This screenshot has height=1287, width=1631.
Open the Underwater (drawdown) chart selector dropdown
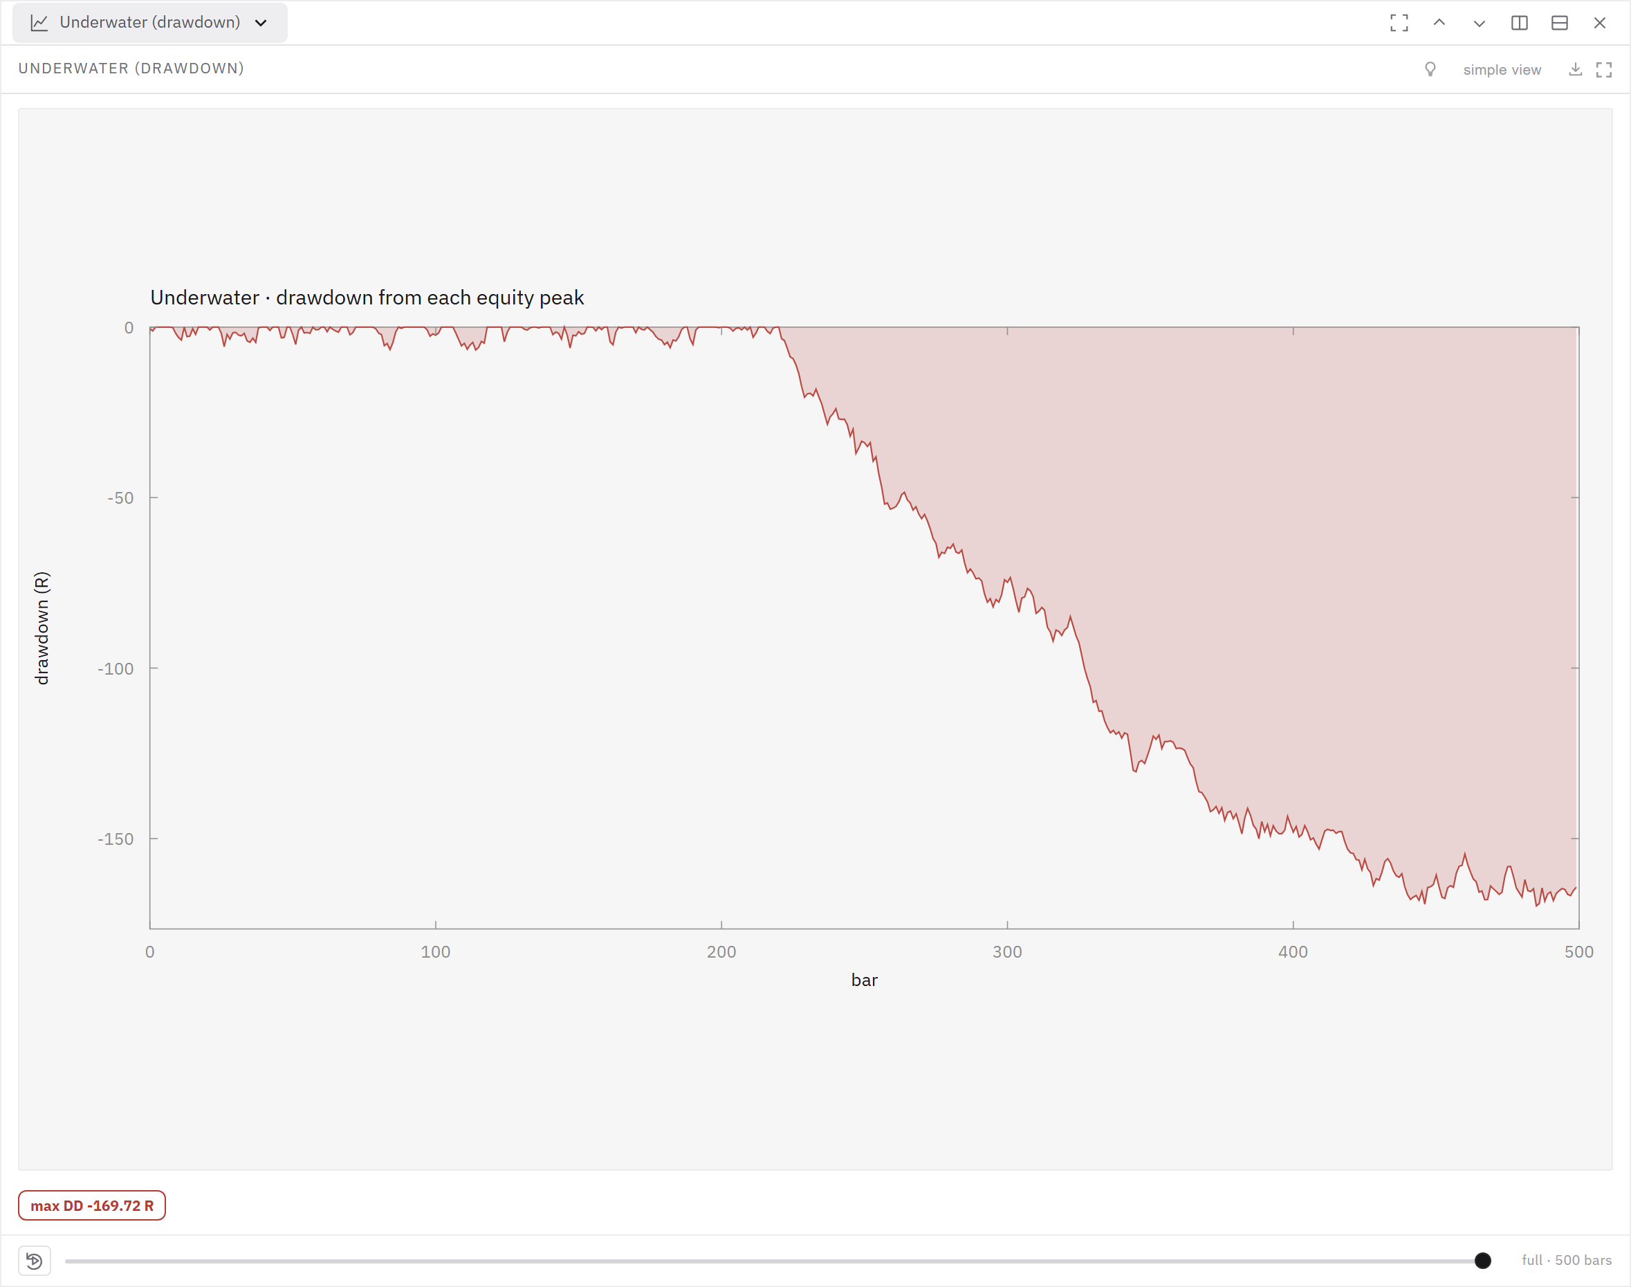(149, 23)
